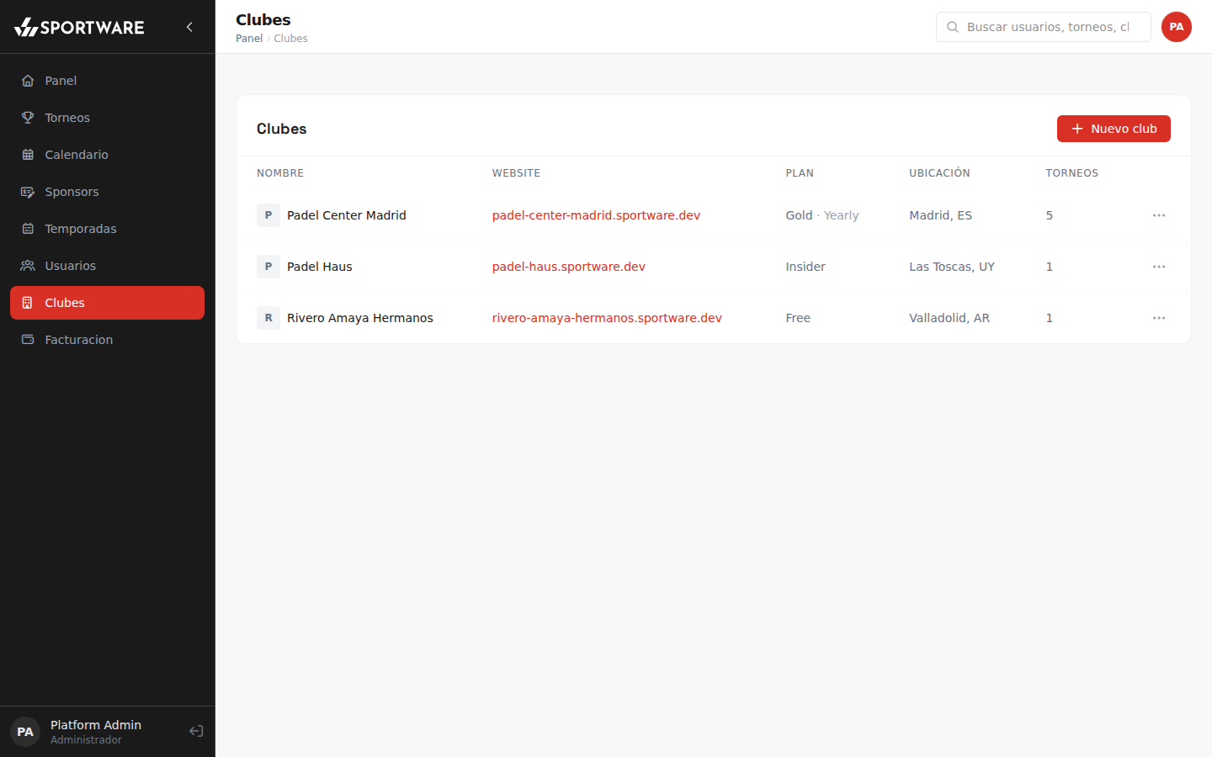Click the Madrid, ES location cell

pos(940,215)
